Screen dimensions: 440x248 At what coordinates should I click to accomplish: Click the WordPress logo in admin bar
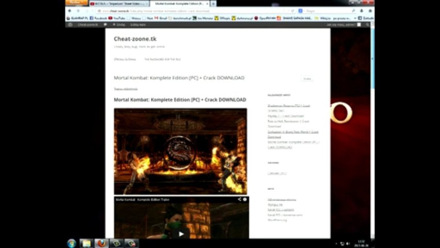(70, 25)
